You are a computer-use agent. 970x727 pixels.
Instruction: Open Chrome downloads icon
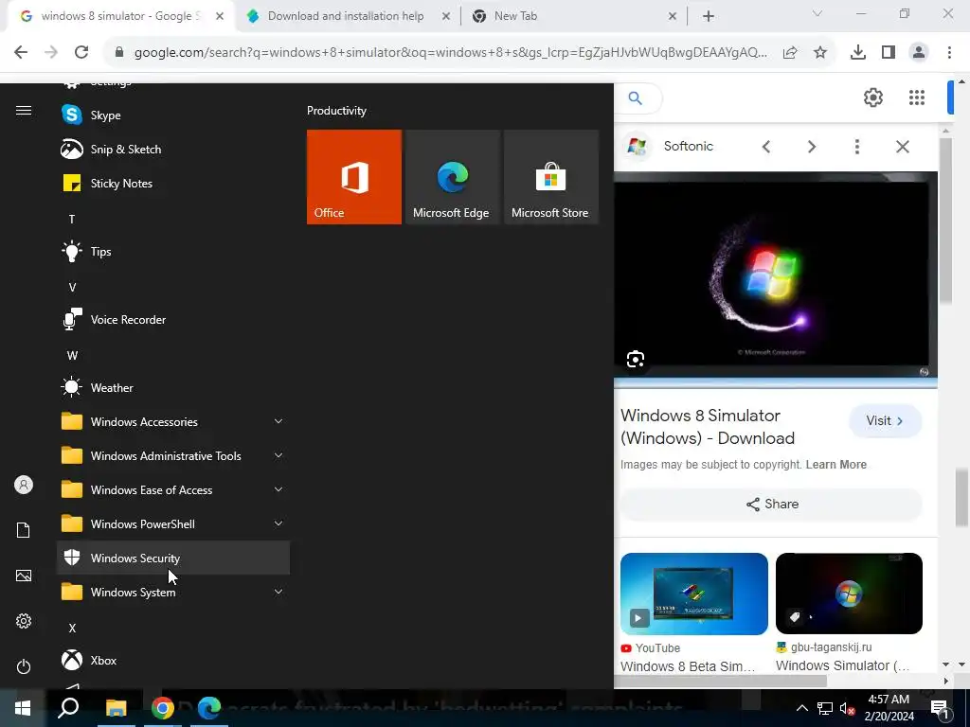858,53
